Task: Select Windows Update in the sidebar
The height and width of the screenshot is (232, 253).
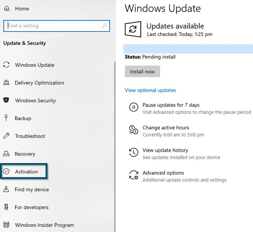Action: tap(35, 65)
